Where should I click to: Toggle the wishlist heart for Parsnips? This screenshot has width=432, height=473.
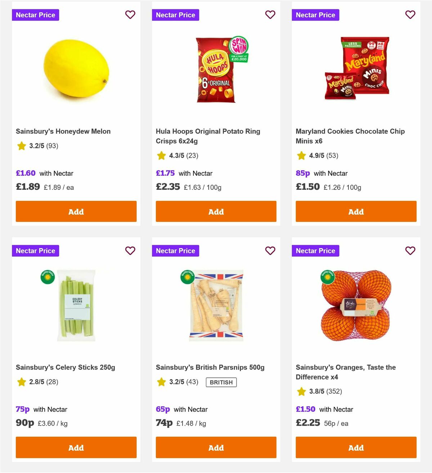(x=270, y=251)
